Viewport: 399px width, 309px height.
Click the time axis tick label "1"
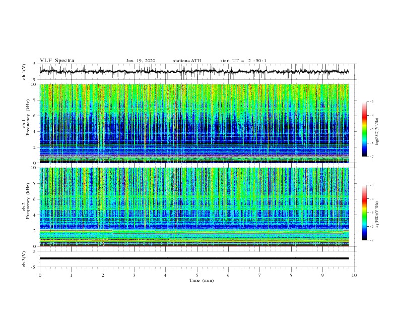pyautogui.click(x=71, y=275)
